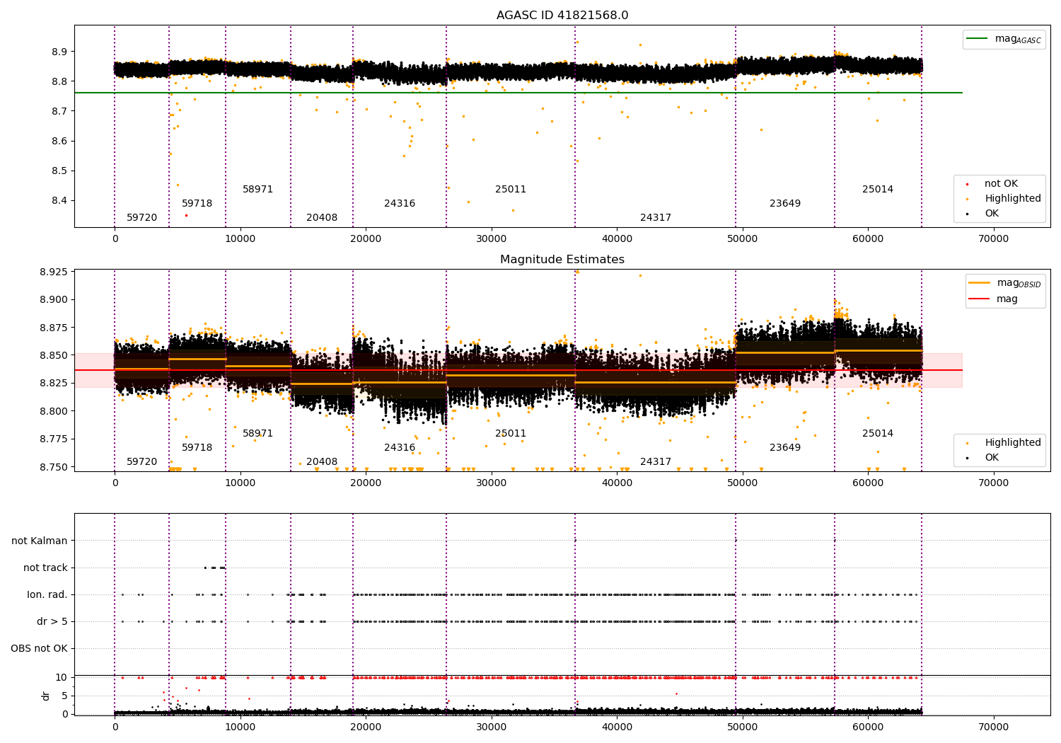Click obsid label 25011 in Magnitude Estimates plot
This screenshot has height=743, width=1061.
pyautogui.click(x=511, y=433)
